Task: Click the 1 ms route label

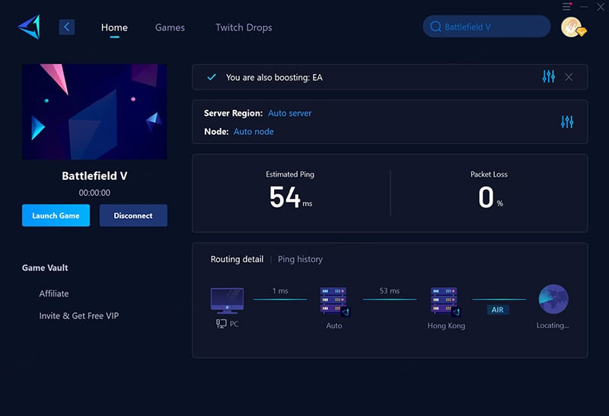Action: pyautogui.click(x=280, y=291)
